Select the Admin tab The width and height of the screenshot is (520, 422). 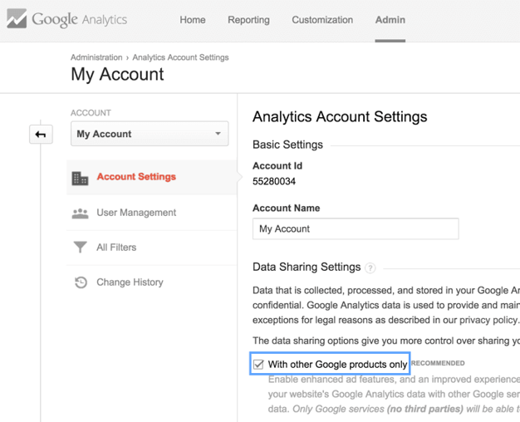pos(390,20)
